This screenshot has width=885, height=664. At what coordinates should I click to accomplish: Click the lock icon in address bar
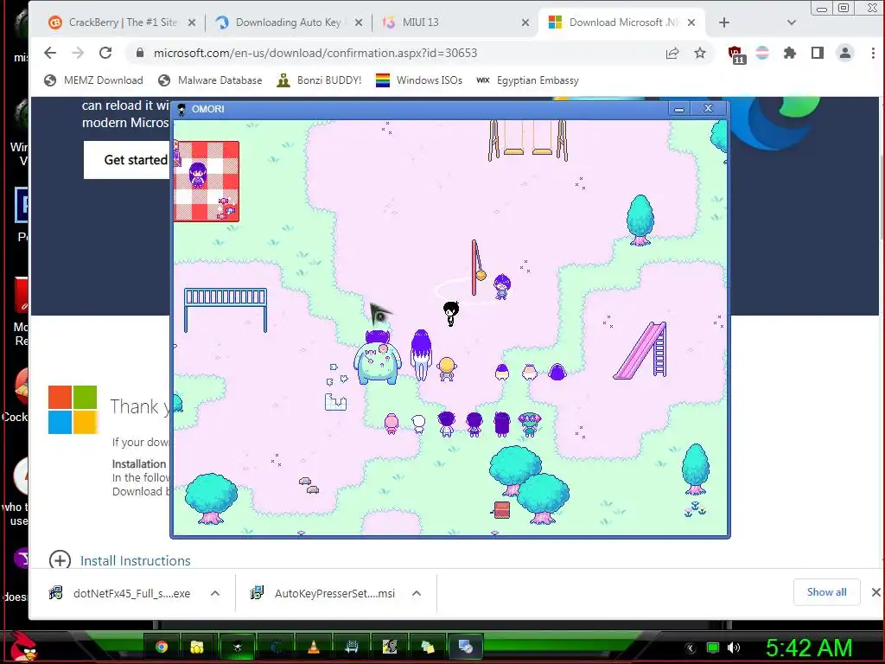click(140, 53)
